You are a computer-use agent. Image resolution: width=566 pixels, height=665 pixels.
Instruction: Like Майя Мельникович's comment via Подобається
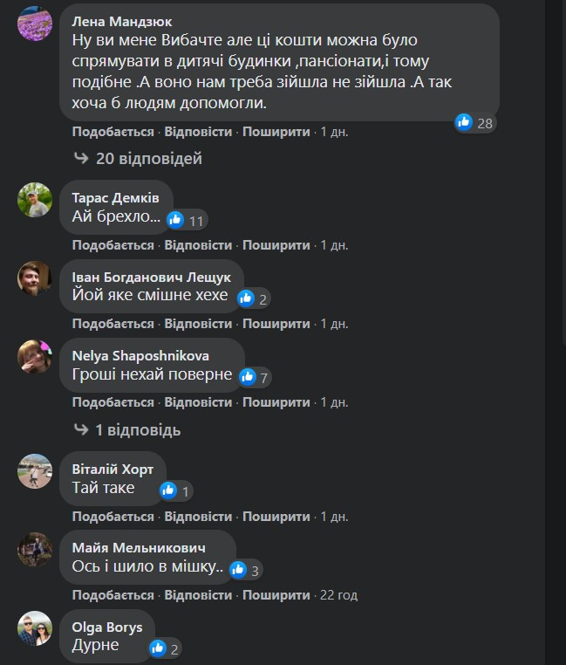point(113,595)
